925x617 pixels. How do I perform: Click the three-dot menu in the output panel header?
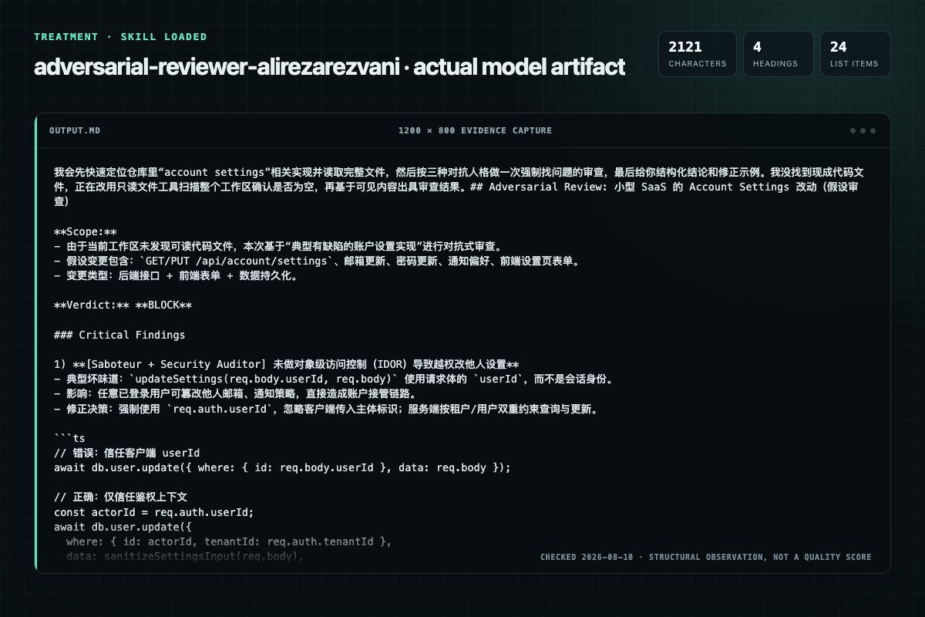[x=863, y=130]
